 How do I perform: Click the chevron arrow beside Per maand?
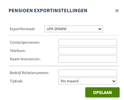114,81
